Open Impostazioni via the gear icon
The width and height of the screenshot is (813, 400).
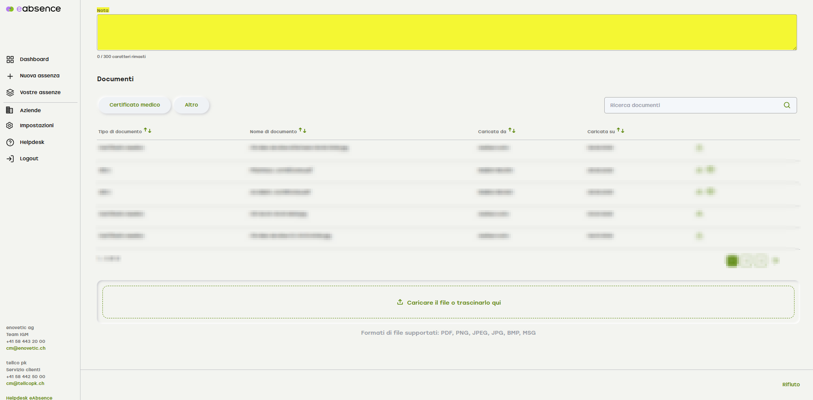tap(10, 125)
